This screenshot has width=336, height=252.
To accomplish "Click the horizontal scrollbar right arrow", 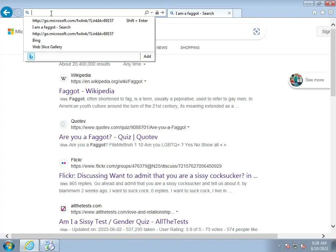I will coord(323,236).
